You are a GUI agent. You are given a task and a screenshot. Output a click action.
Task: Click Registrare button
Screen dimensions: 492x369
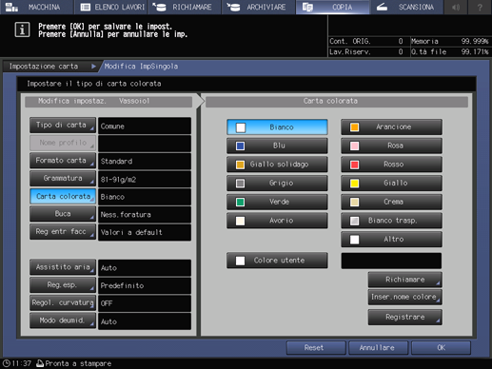coord(405,317)
